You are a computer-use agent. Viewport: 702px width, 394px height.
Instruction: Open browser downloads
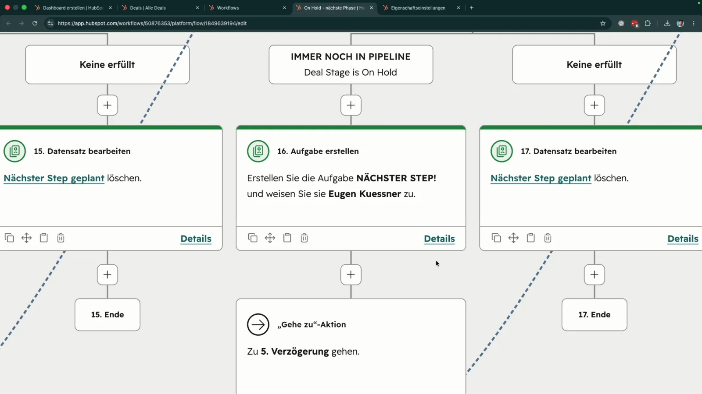[x=667, y=23]
